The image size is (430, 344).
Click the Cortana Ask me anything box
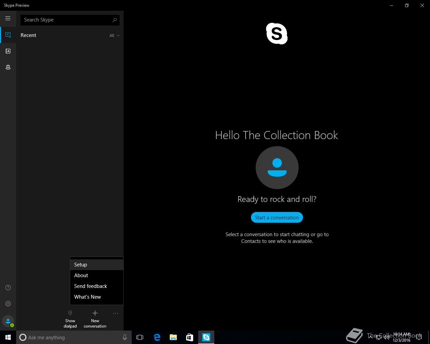coord(74,337)
